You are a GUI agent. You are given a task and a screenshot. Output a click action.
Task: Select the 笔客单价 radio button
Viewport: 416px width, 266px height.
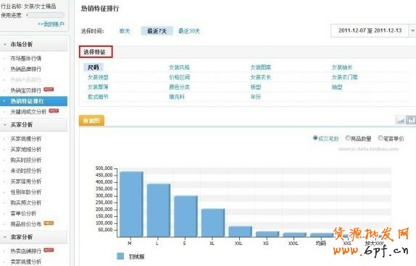380,138
